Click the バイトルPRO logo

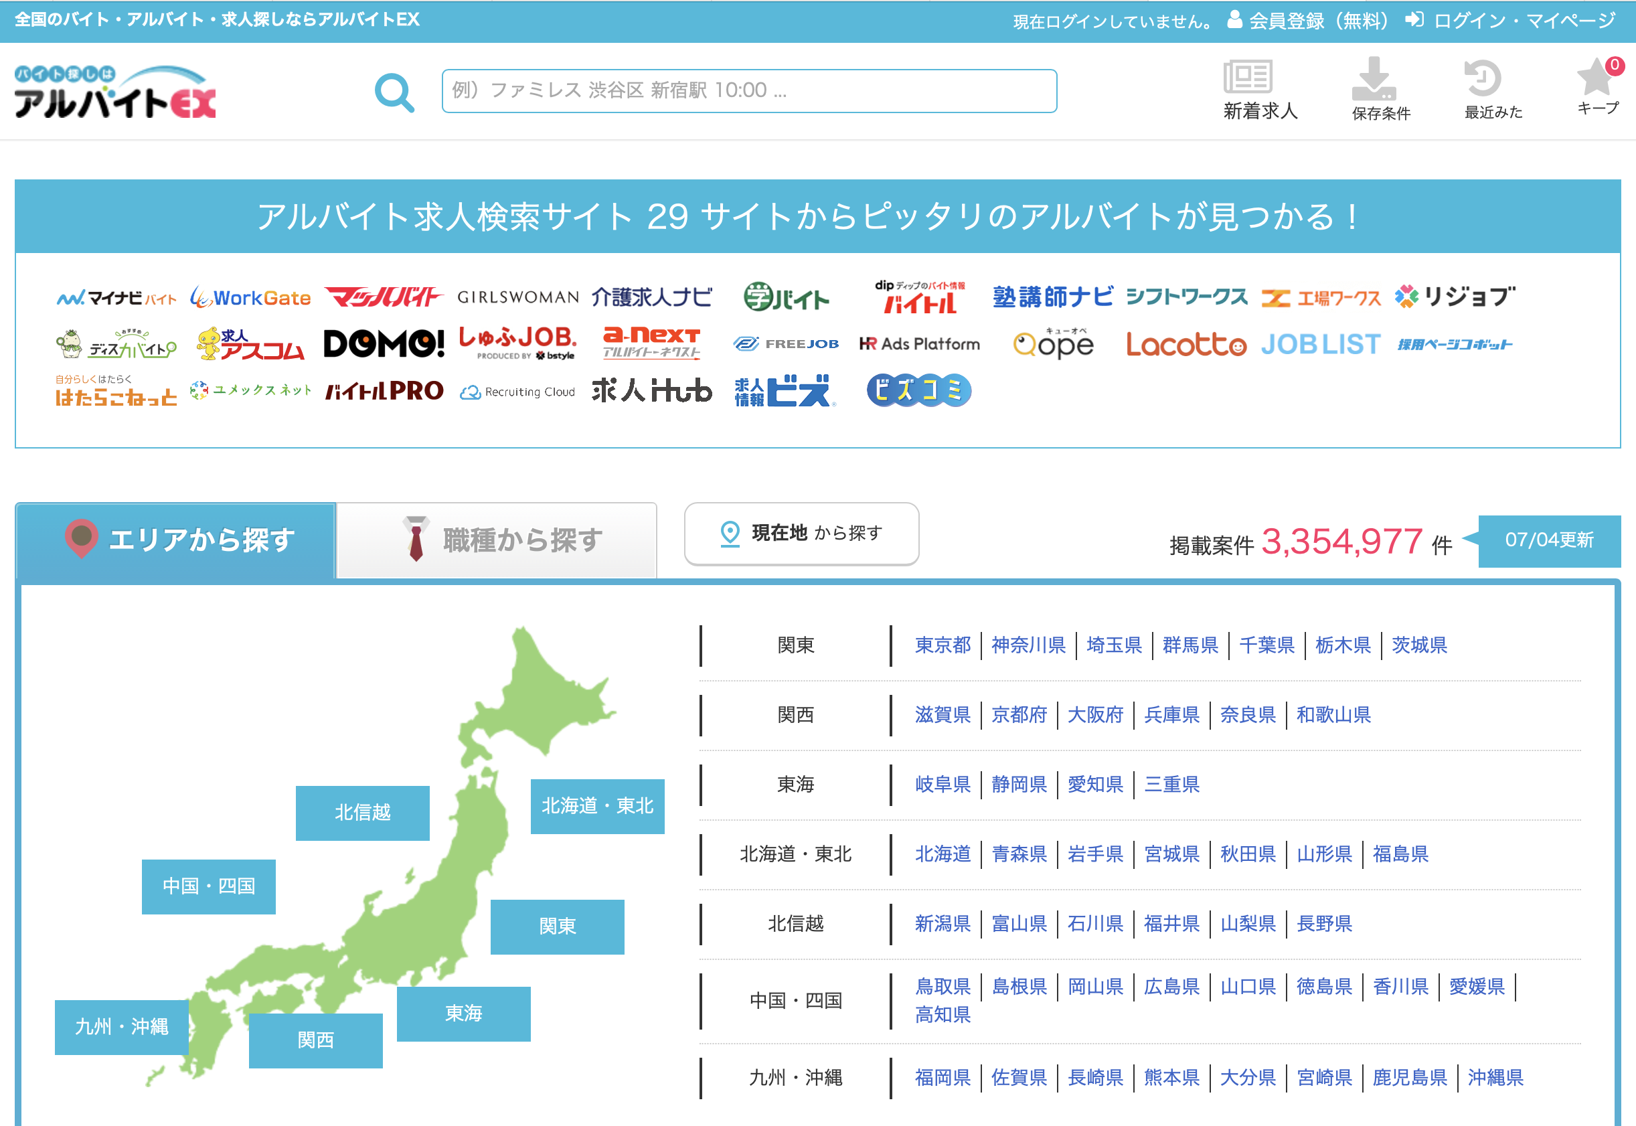[384, 391]
